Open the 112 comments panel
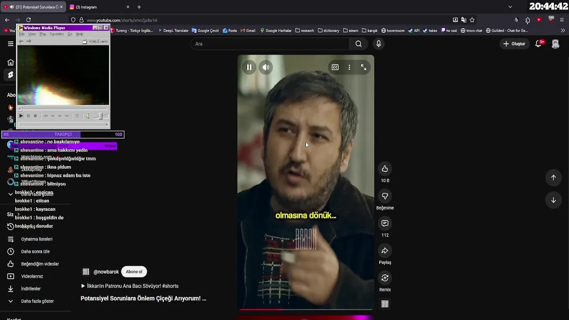Screen dimensions: 569x320 (x=385, y=223)
